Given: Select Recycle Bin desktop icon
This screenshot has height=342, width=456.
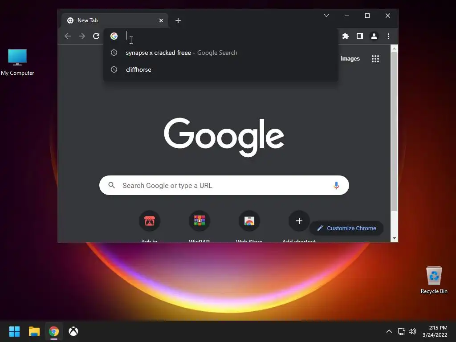Looking at the screenshot, I should [434, 280].
